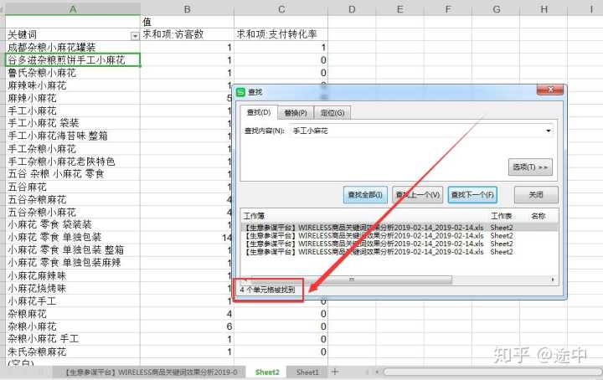The width and height of the screenshot is (603, 380).
Task: Close the 查找 dialog with the X button
Action: coord(549,91)
